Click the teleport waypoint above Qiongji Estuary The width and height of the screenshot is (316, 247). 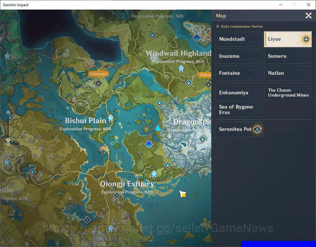154,174
